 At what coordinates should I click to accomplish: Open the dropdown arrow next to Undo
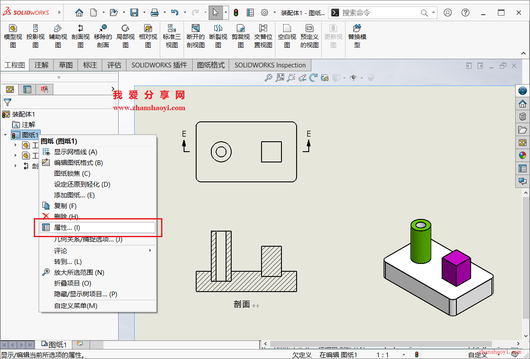185,13
